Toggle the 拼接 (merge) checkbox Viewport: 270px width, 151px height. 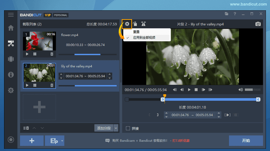tap(128, 129)
